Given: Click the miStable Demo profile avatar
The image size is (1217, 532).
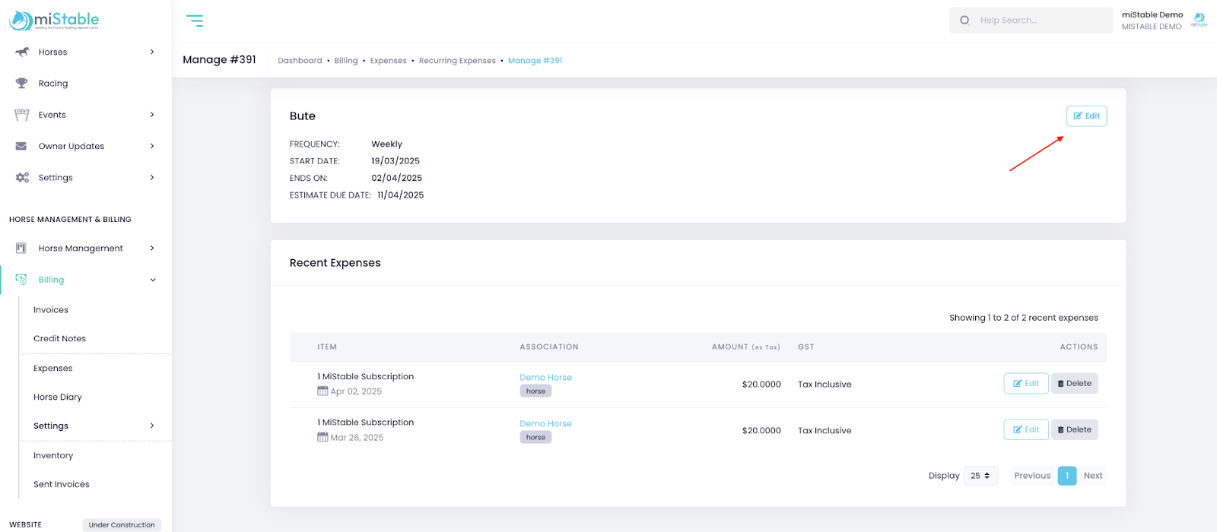Looking at the screenshot, I should tap(1199, 21).
